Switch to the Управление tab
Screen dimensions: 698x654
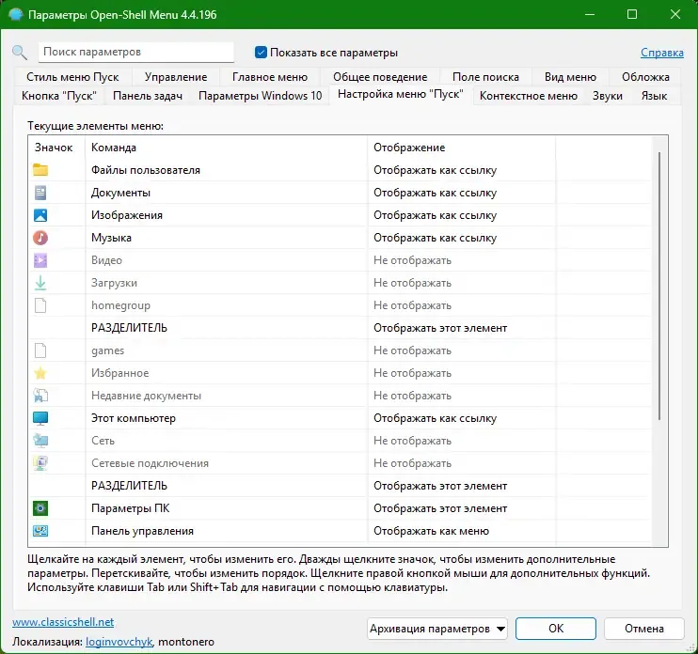pos(176,77)
